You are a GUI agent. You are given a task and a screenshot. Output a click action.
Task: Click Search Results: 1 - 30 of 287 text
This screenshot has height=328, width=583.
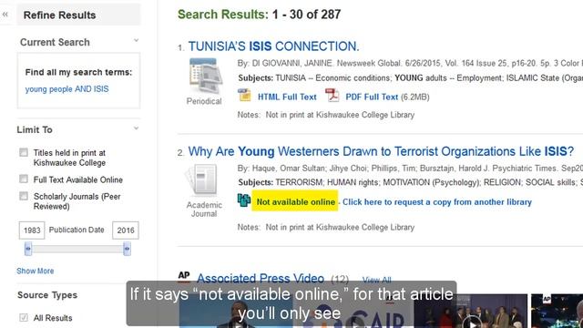(x=259, y=15)
